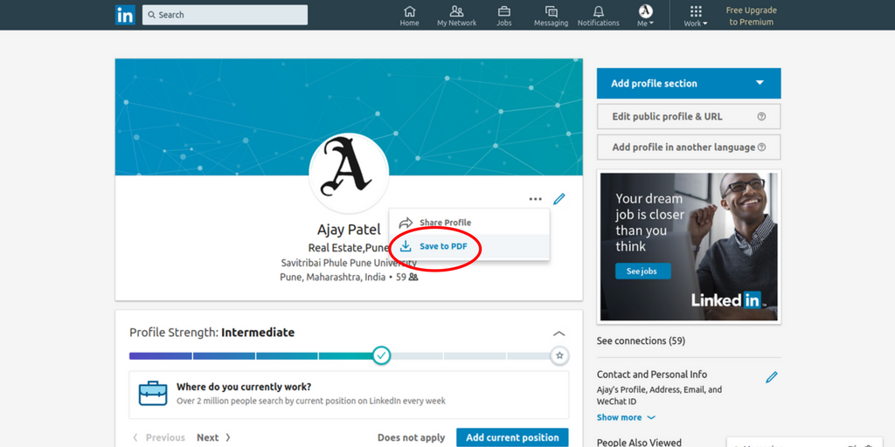This screenshot has width=895, height=447.
Task: Click the pencil icon to edit Contact and Personal Info
Action: tap(772, 377)
